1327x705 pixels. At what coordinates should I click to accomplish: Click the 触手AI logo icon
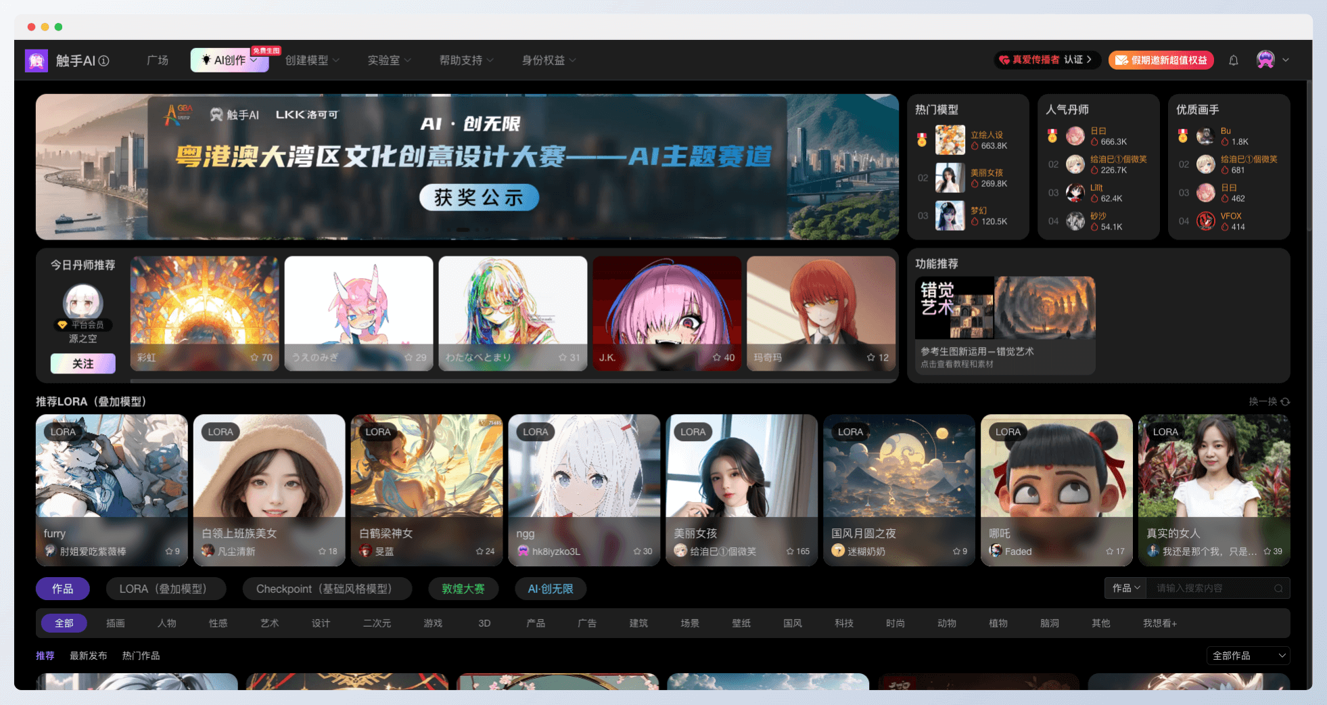[x=37, y=60]
